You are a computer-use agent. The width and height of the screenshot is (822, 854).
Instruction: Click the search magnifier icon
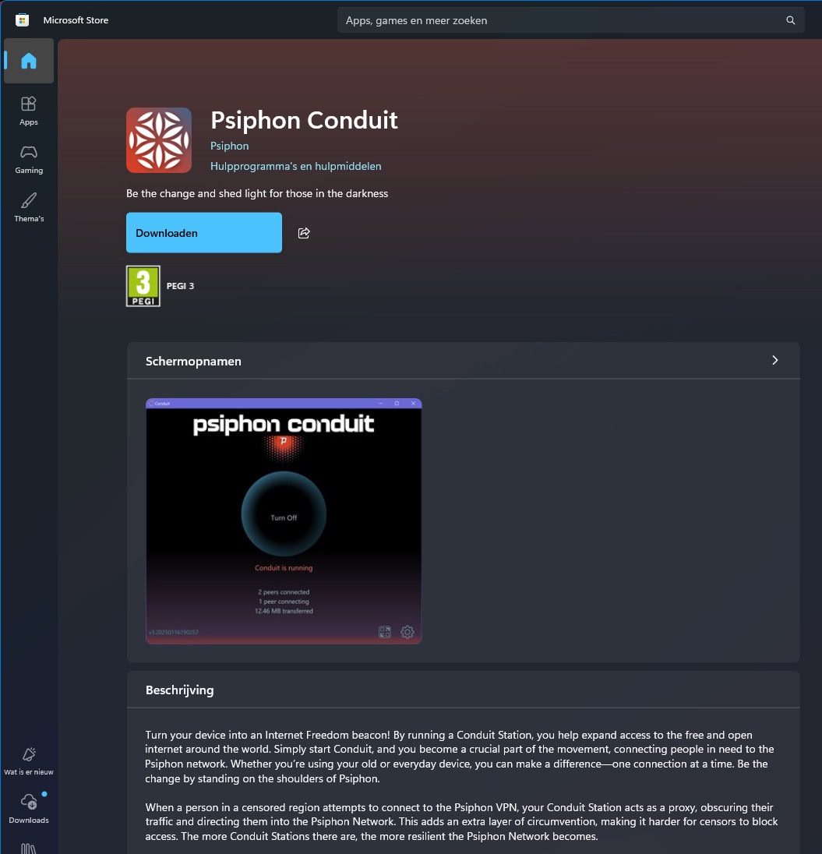click(790, 20)
